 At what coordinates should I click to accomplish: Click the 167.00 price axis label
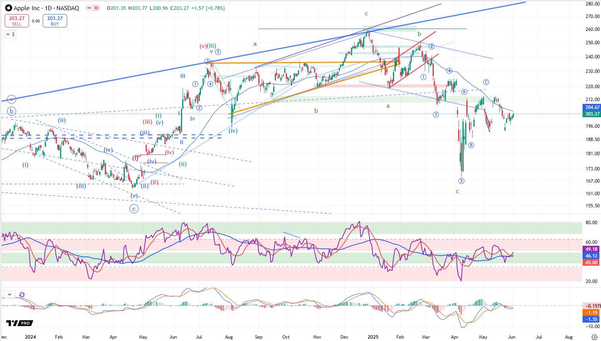592,181
